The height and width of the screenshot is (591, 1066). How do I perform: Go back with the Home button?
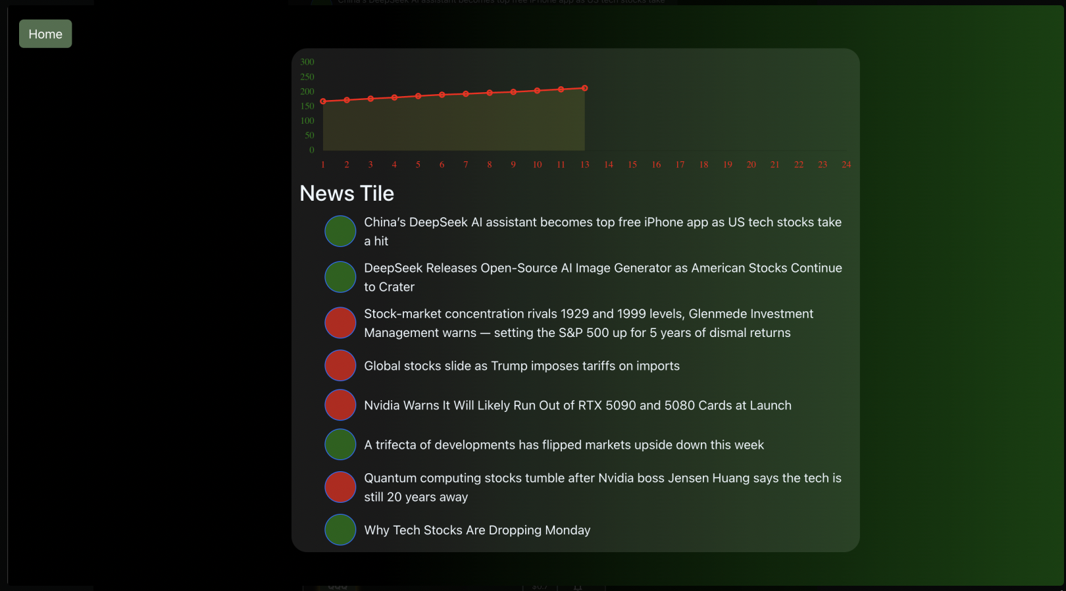[45, 34]
